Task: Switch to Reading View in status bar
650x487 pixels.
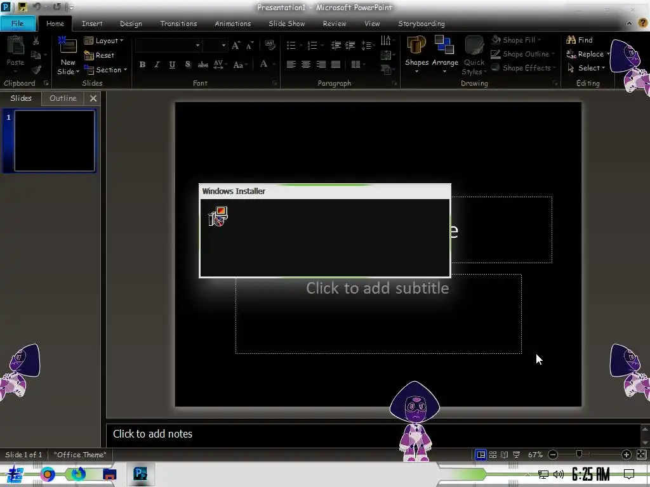Action: [504, 455]
